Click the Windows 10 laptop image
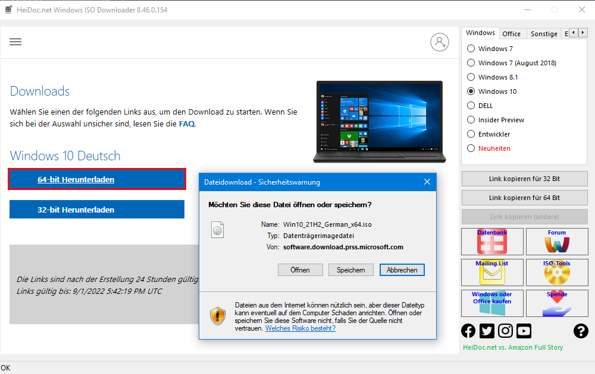The image size is (595, 374). [380, 122]
